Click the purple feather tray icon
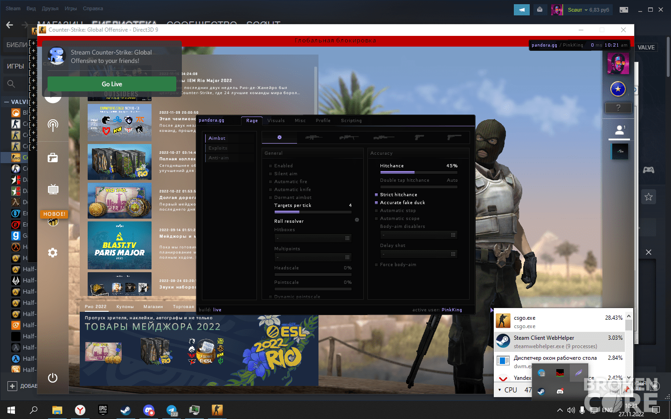This screenshot has height=419, width=671. click(579, 373)
